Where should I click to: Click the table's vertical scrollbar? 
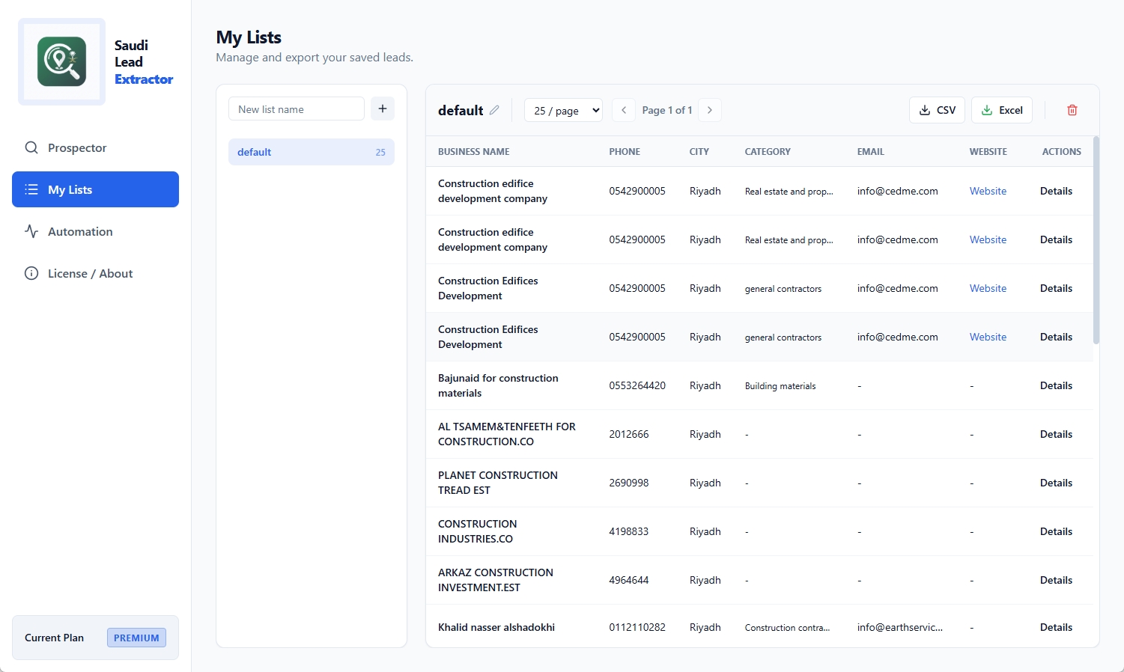point(1096,239)
